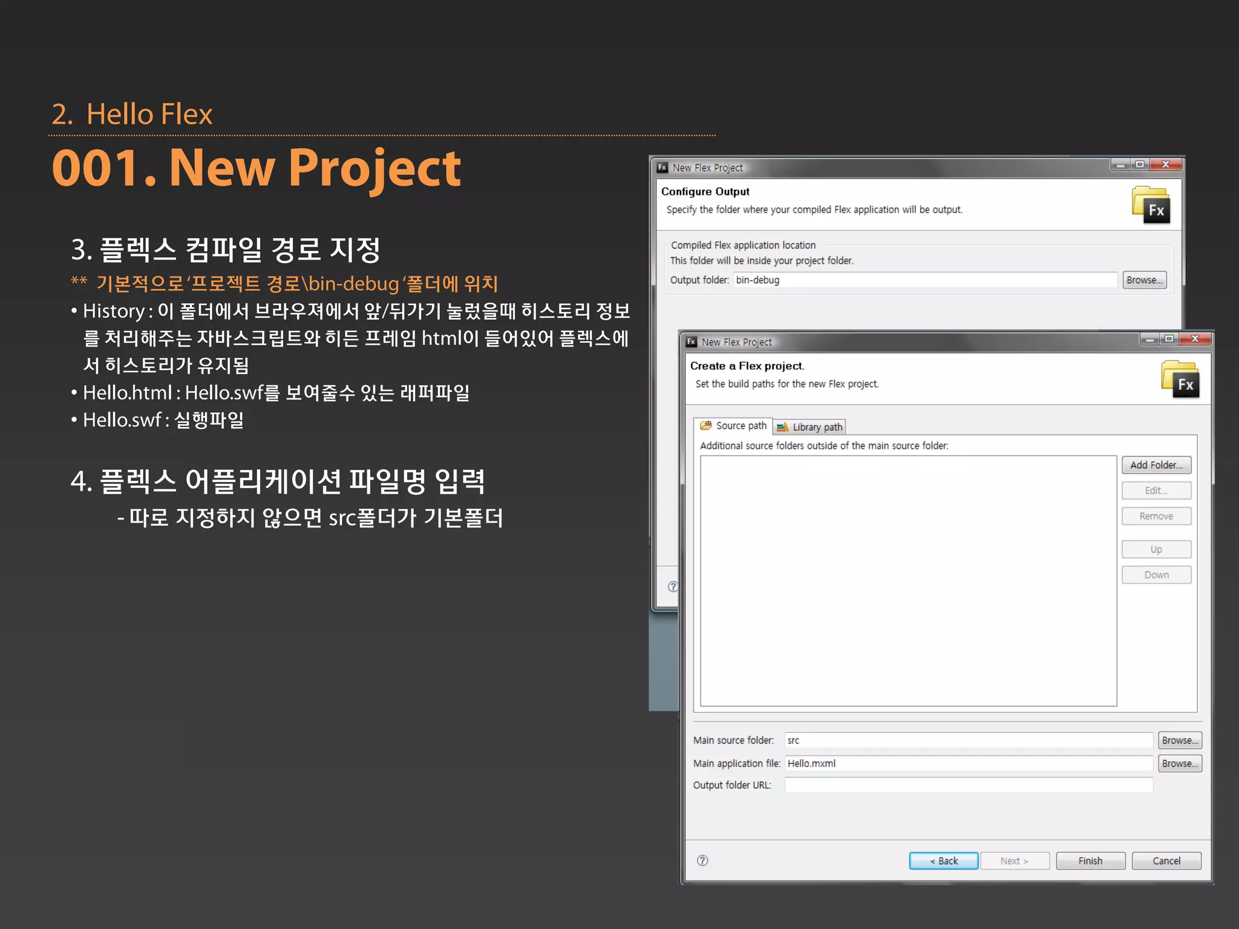This screenshot has width=1239, height=929.
Task: Click the Fx folder icon in Configure Output header
Action: 1151,205
